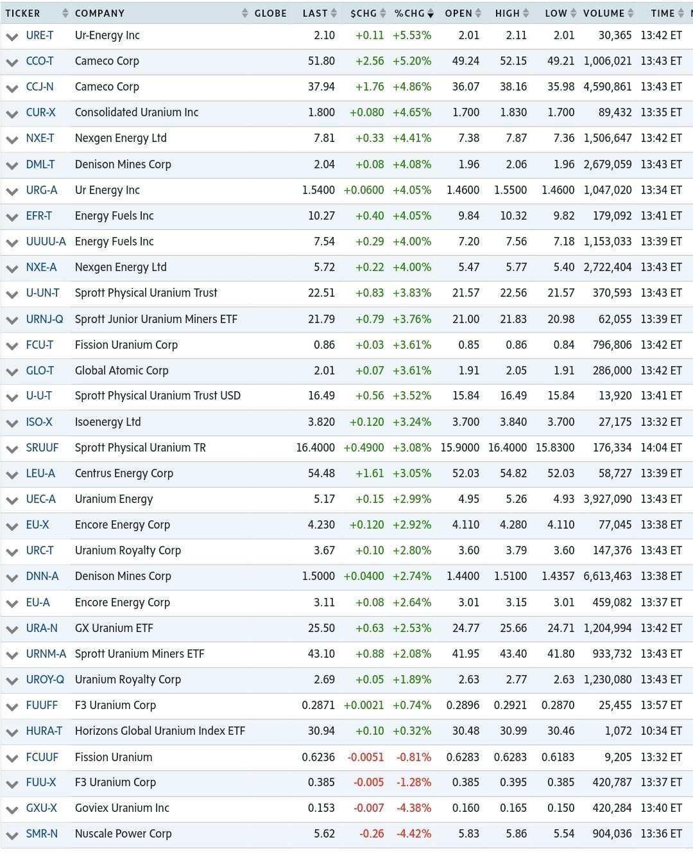Open the DML-T ticker link
Image resolution: width=693 pixels, height=853 pixels.
tap(40, 164)
